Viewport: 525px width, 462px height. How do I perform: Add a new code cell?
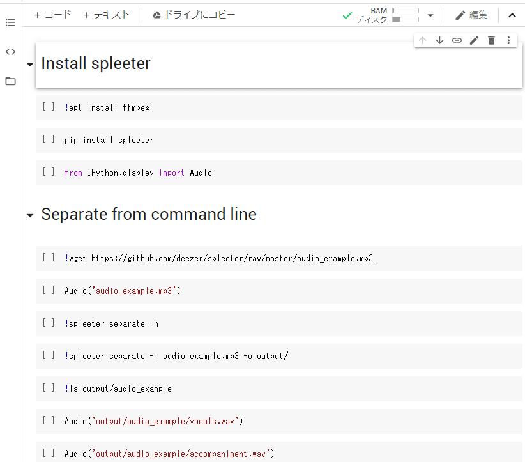tap(52, 15)
